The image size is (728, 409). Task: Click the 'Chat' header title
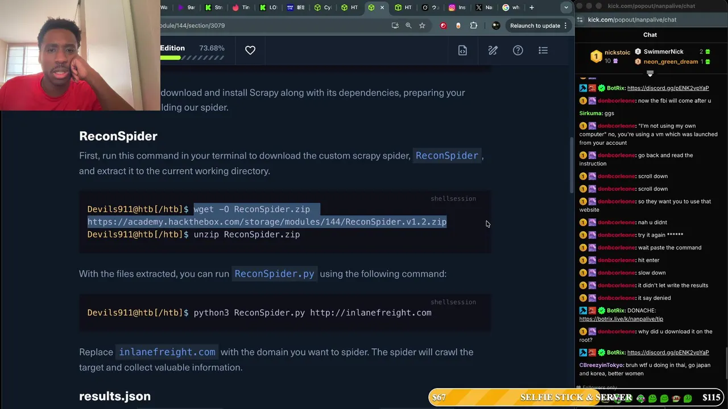(650, 35)
